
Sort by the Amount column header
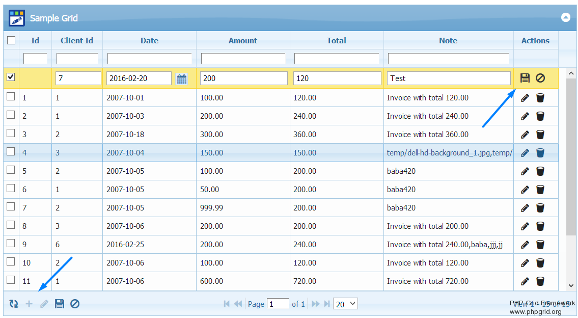pyautogui.click(x=243, y=41)
